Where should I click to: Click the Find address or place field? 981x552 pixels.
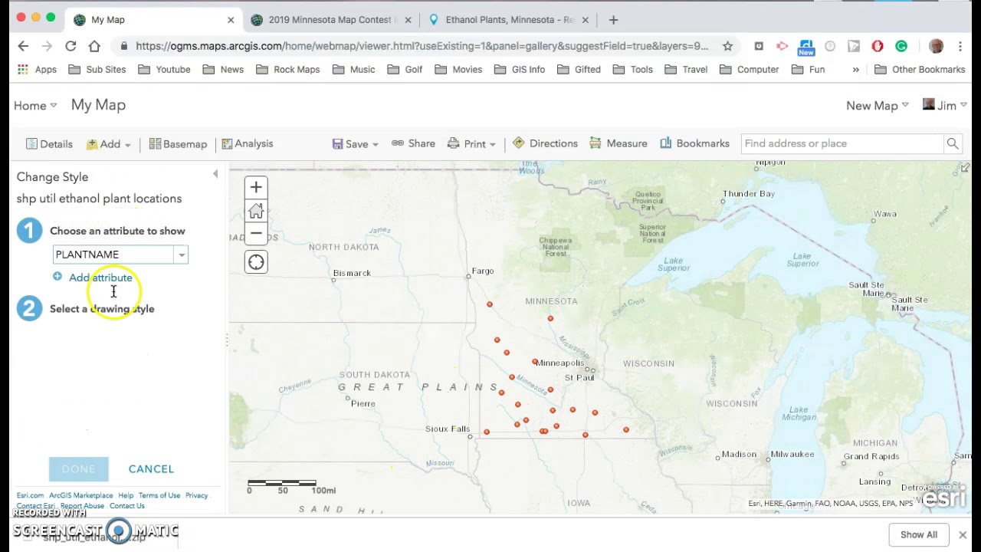point(842,143)
